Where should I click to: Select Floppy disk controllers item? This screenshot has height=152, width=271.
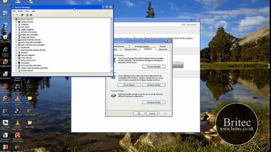click(30, 35)
